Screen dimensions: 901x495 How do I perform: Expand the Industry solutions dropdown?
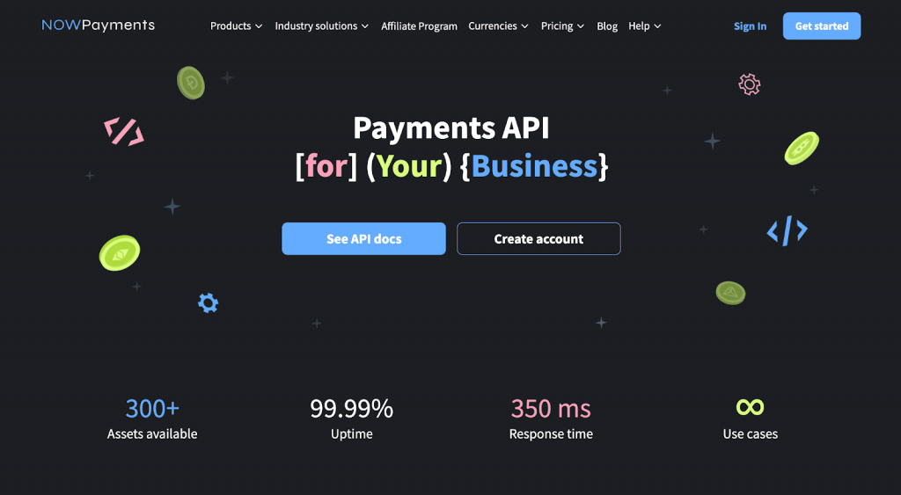pyautogui.click(x=321, y=26)
